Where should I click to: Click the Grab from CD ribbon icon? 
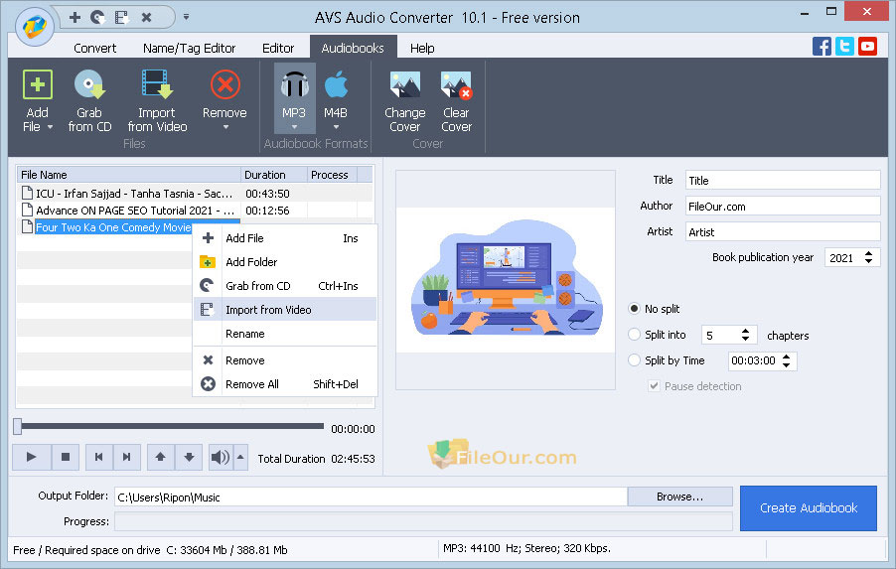[x=89, y=85]
